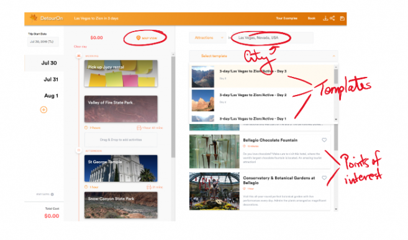Screen dimensions: 408x240
Task: Click the DetourOn maple leaf logo
Action: 34,18
